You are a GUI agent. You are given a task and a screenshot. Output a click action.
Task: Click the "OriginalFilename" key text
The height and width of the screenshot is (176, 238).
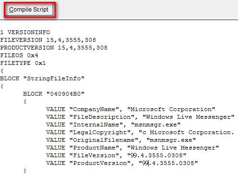[105, 140]
